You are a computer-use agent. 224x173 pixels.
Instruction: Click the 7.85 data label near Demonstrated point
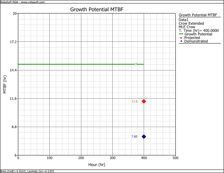coord(134,137)
